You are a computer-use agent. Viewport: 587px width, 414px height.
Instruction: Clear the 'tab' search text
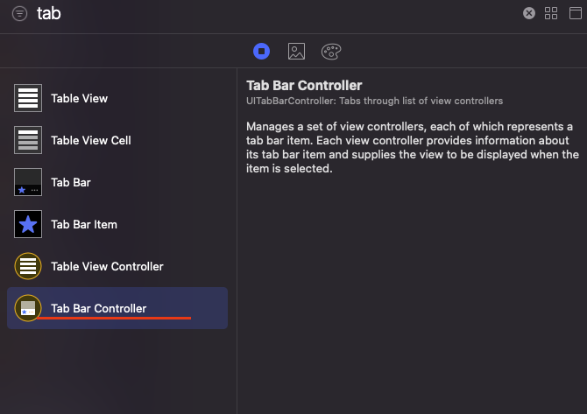coord(529,13)
